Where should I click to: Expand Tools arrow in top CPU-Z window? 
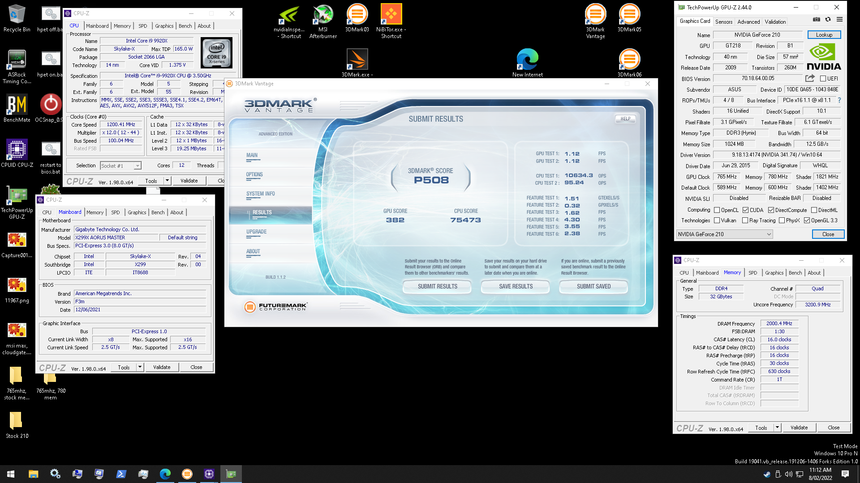pos(167,181)
